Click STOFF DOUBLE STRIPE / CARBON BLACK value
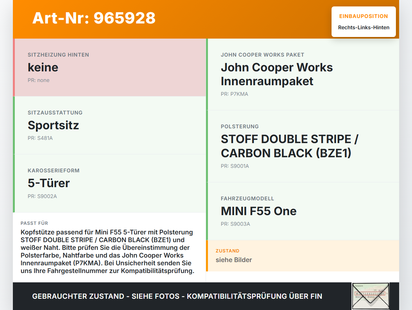 click(x=289, y=146)
